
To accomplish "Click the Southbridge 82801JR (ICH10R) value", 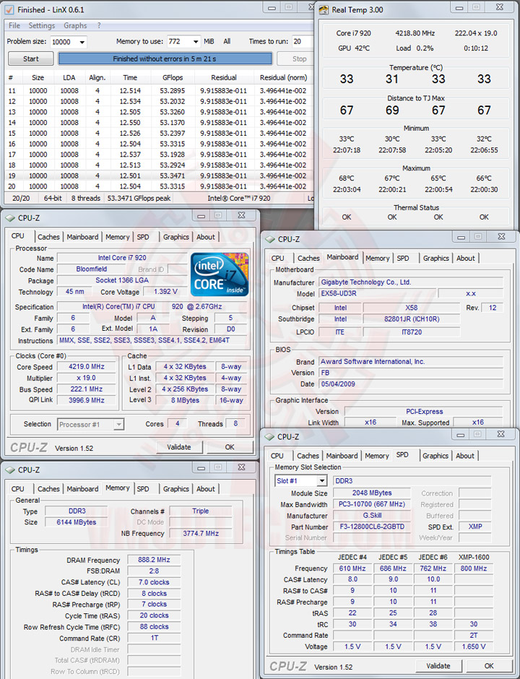I will pos(412,319).
